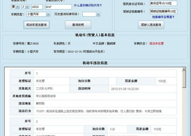Select the 解放路 violation address cell
The width and height of the screenshot is (191, 136).
click(x=40, y=103)
